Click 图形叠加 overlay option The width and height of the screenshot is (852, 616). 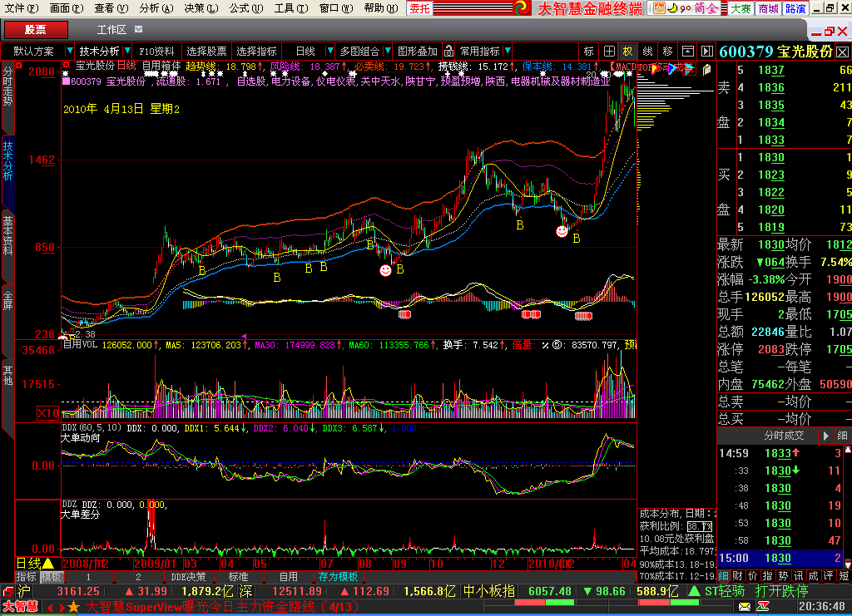coord(418,51)
